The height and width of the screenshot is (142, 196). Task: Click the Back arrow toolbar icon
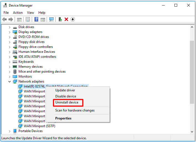pos(4,19)
